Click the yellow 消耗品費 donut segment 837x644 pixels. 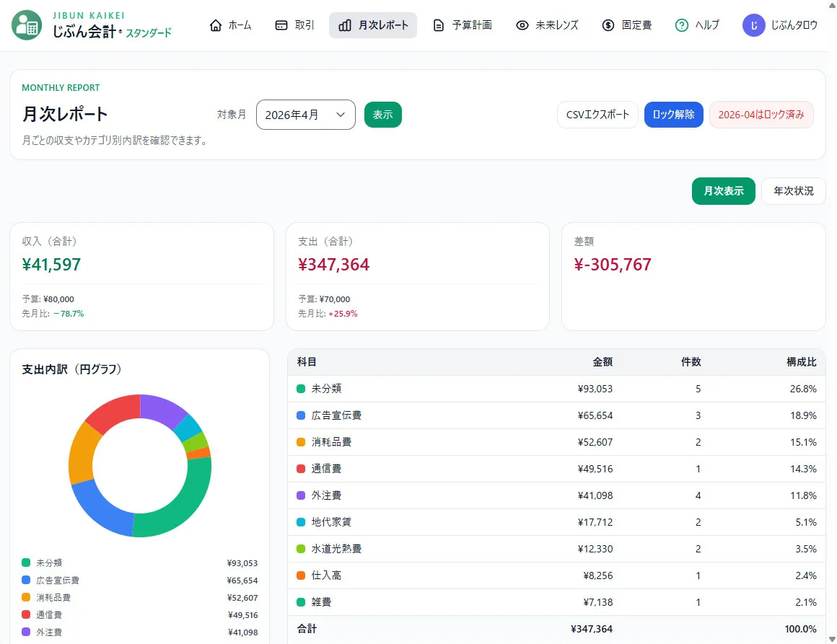(x=82, y=454)
